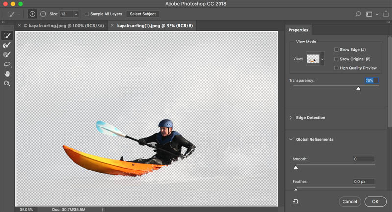Open the status bar info arrow
The width and height of the screenshot is (392, 212).
click(102, 210)
